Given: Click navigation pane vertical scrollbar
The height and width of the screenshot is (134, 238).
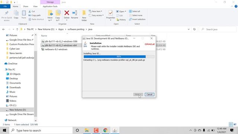Looking at the screenshot, I should [x=36, y=83].
